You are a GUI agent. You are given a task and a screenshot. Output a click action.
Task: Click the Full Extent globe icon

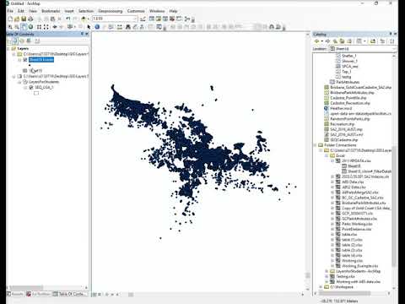(x=30, y=27)
